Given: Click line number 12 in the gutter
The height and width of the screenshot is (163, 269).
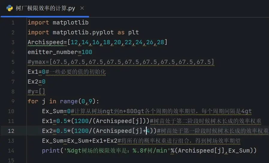Looking at the screenshot, I should point(11,131).
